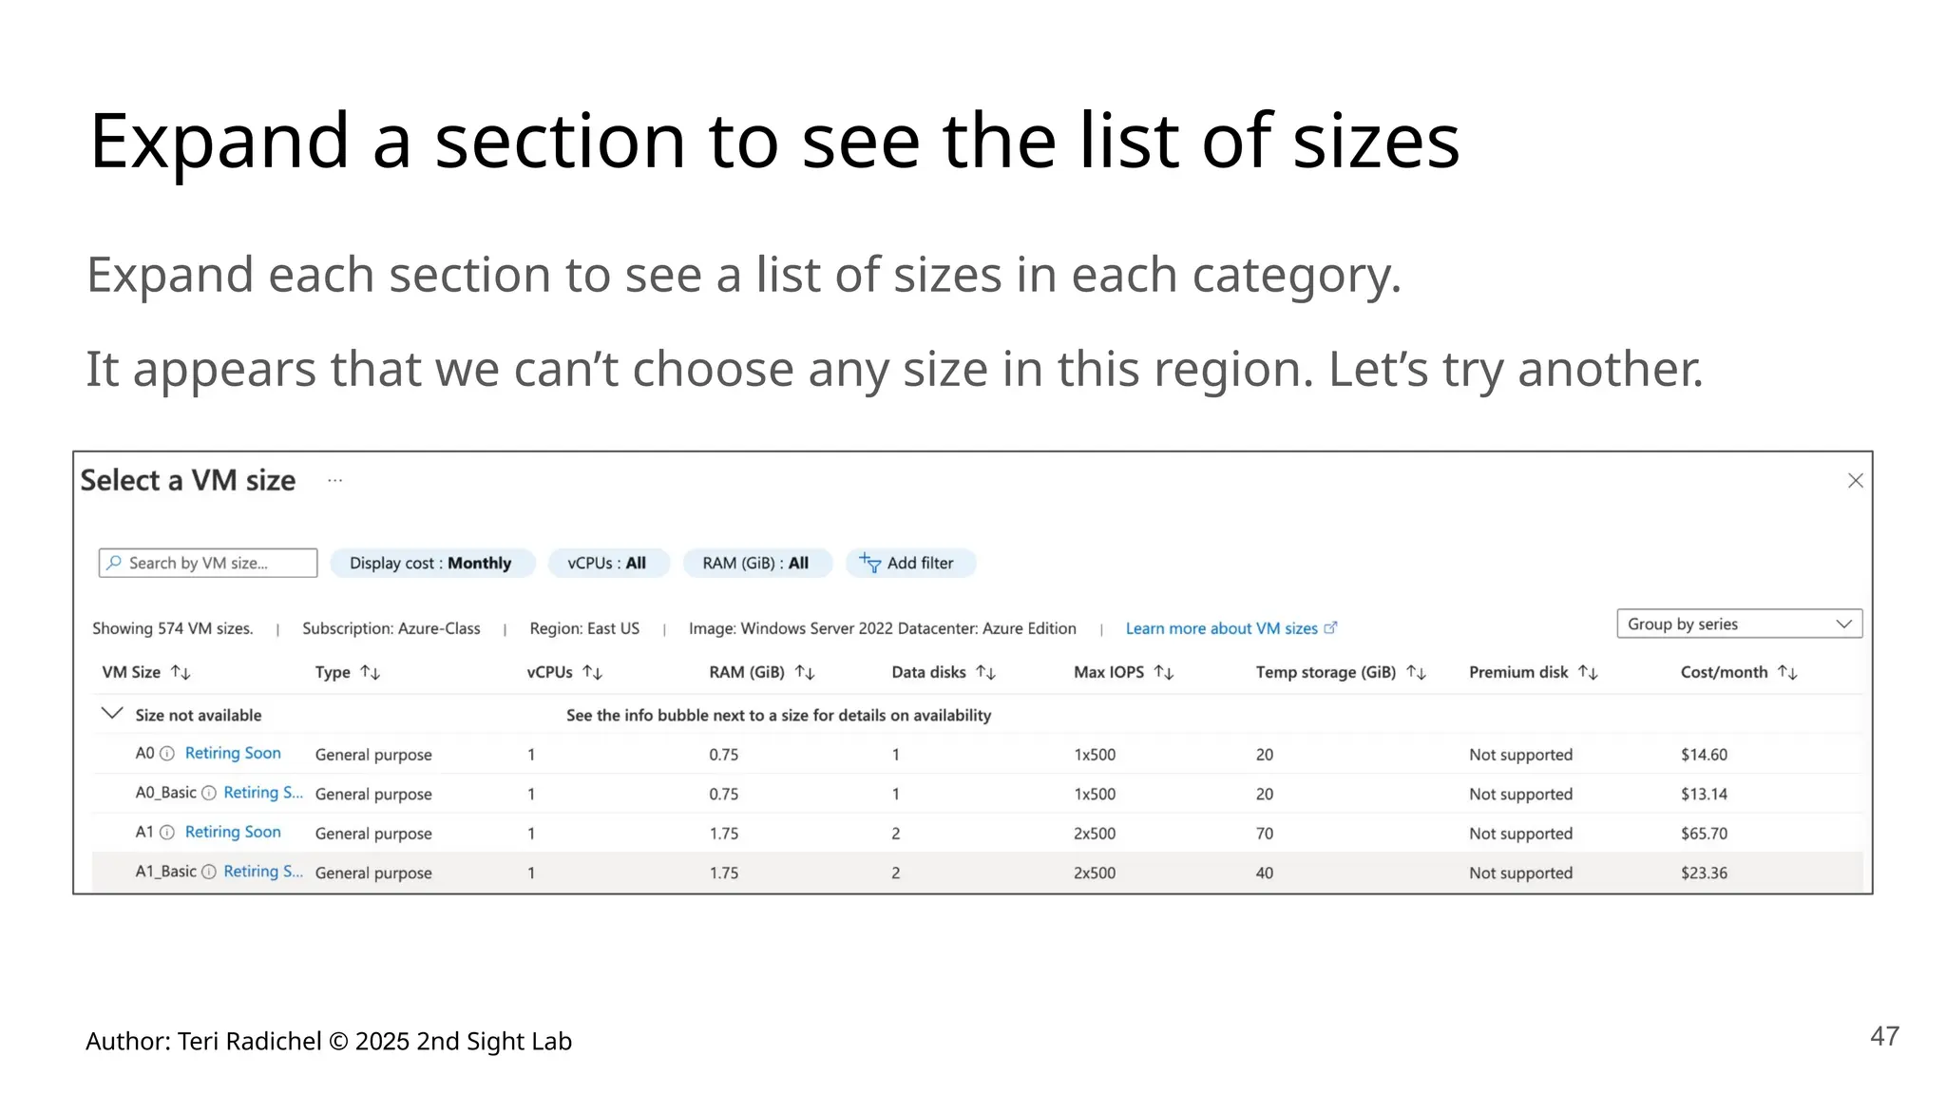Screen dimensions: 1946x1095
Task: Click the Subscription: Azure-Class text
Action: (391, 628)
